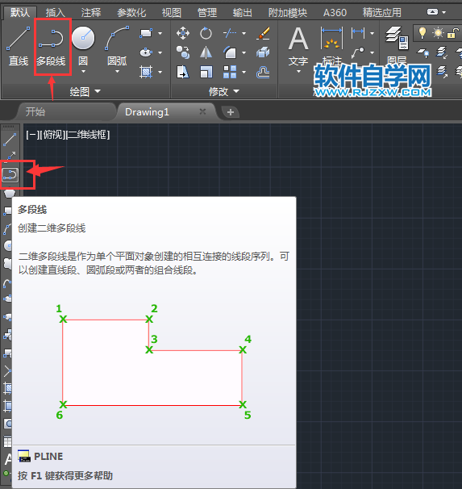Screen dimensions: 462x489
Task: Select the Offset tool in 修改 panel
Action: tap(263, 73)
